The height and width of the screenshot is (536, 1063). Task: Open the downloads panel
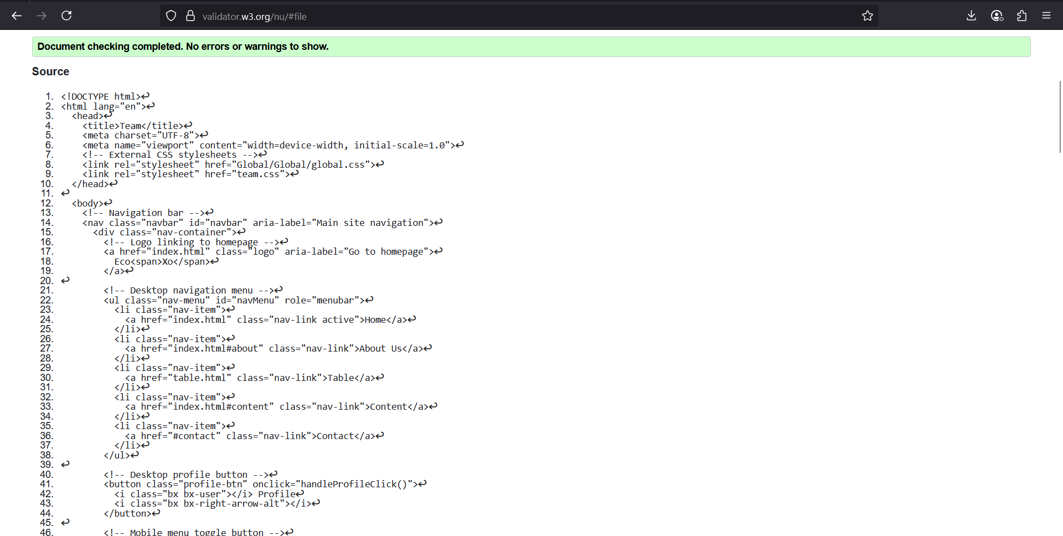971,16
